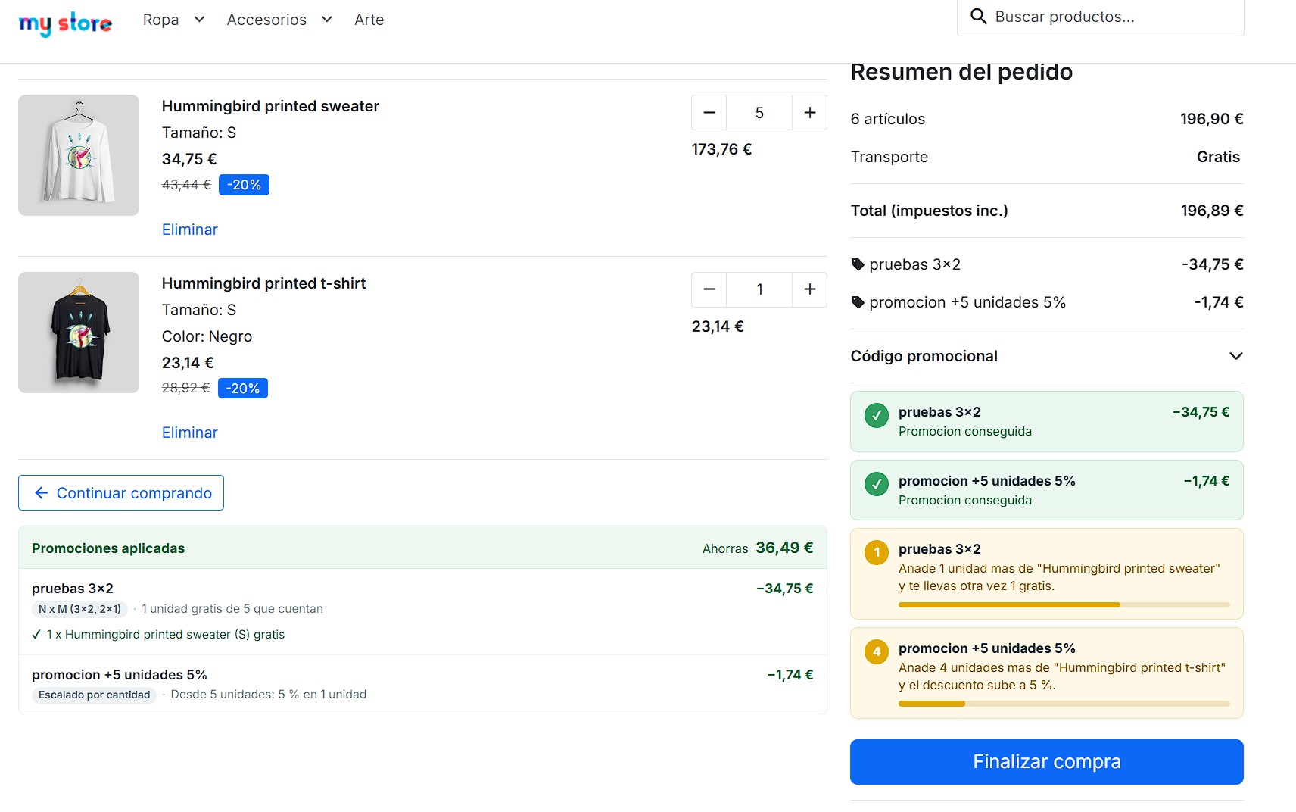Screen dimensions: 1296x812
Task: Click green checkmark on promocion +5 unidades card
Action: 877,484
